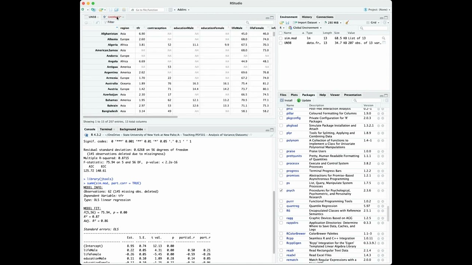Click the Install packages icon
472x265 pixels.
[x=282, y=100]
